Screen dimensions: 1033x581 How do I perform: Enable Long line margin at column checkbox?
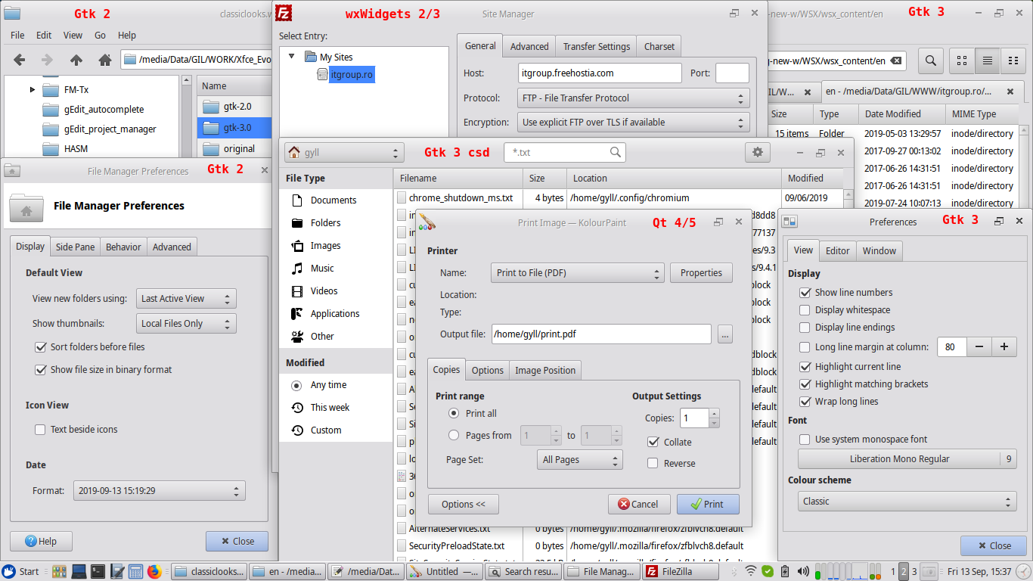pos(805,347)
